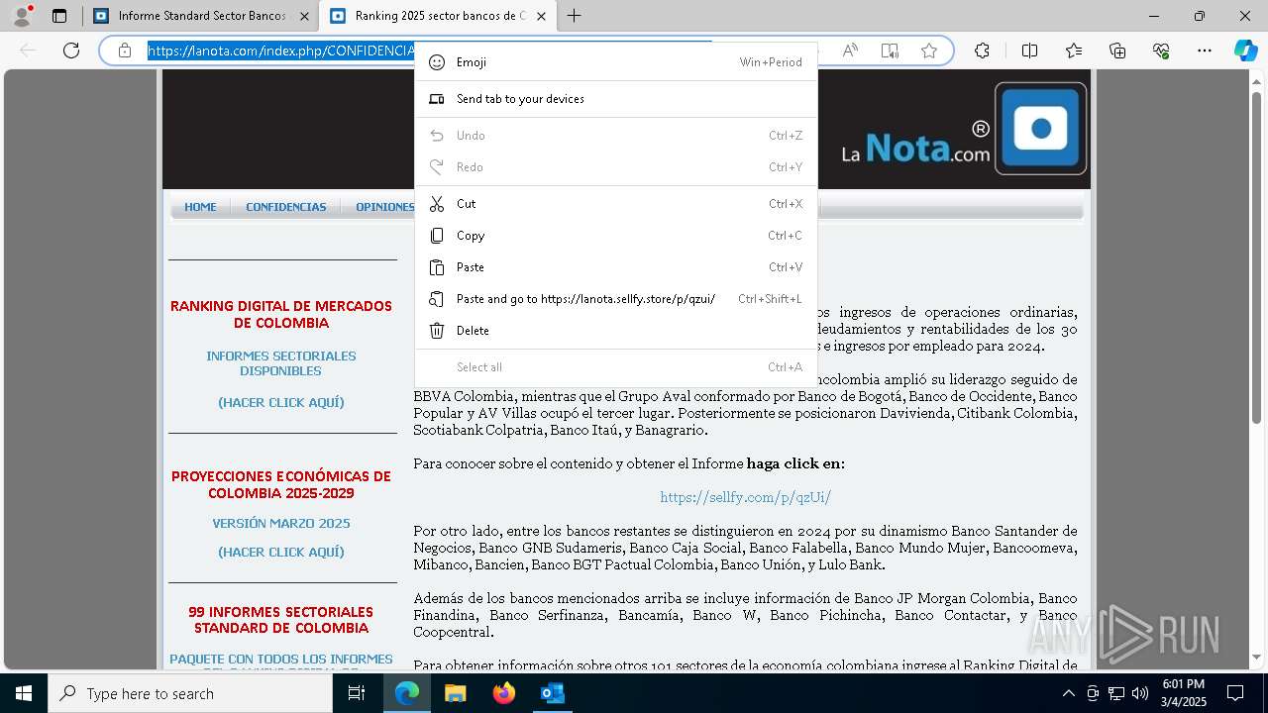Choose Delete in the context menu
Viewport: 1268px width, 713px height.
615,331
